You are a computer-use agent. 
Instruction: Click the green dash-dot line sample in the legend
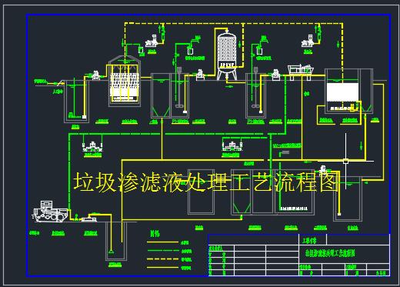[x=162, y=251]
